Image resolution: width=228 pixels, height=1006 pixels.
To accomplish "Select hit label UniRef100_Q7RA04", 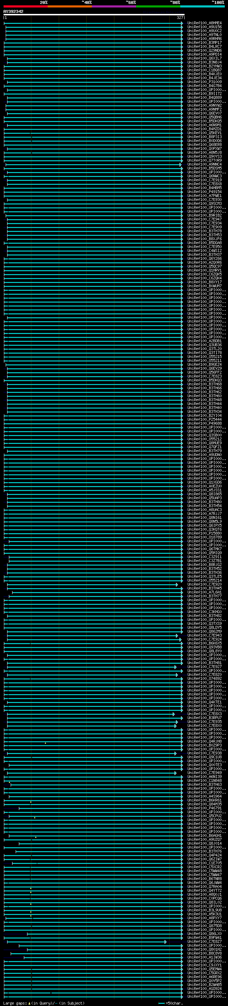I will 204,886.
